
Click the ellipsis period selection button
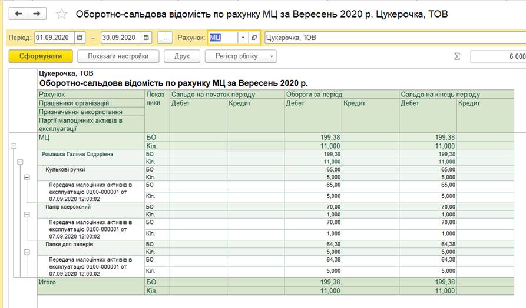point(165,38)
